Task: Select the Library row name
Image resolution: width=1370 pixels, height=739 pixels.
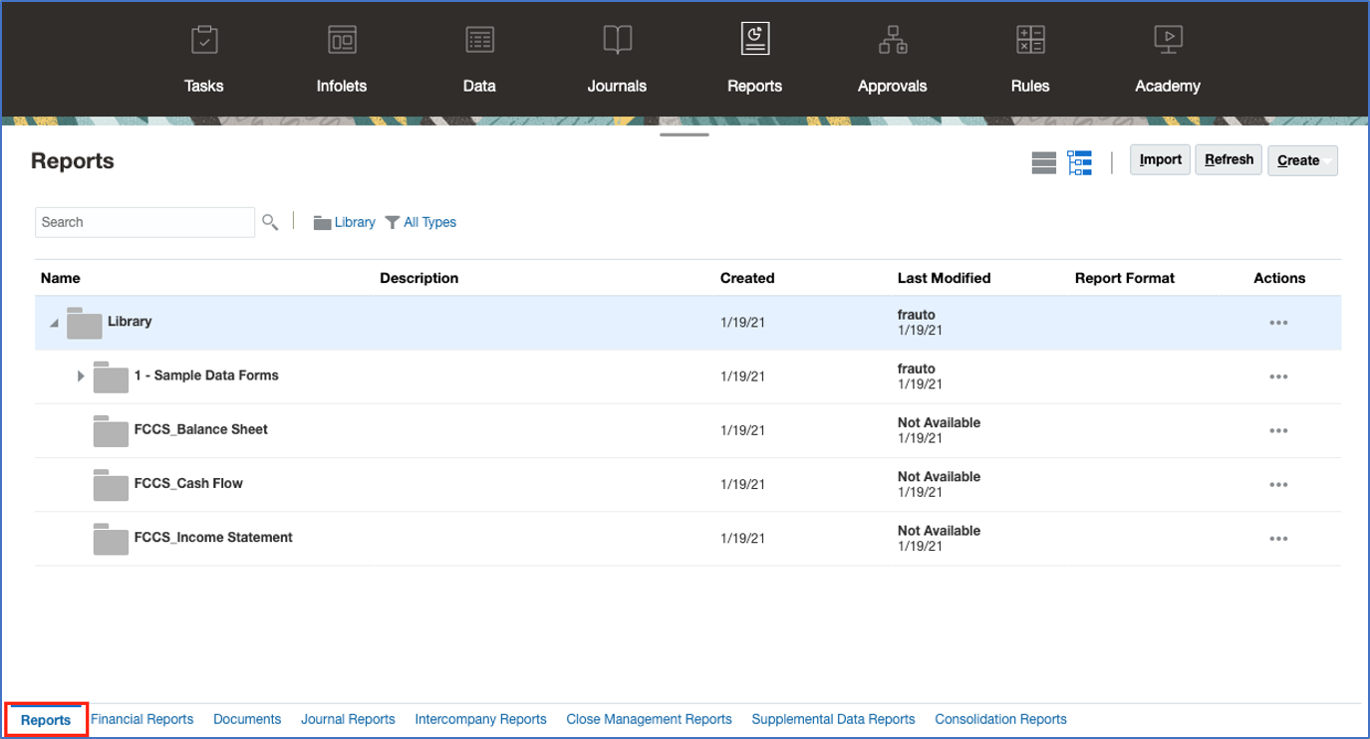Action: click(x=130, y=322)
